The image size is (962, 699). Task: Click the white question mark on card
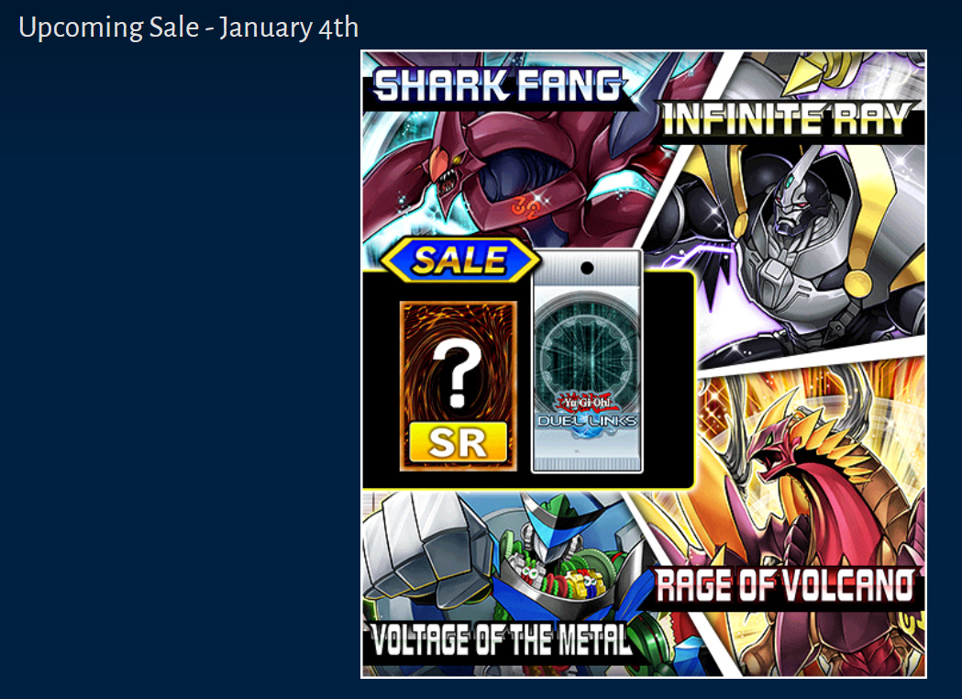tap(457, 373)
